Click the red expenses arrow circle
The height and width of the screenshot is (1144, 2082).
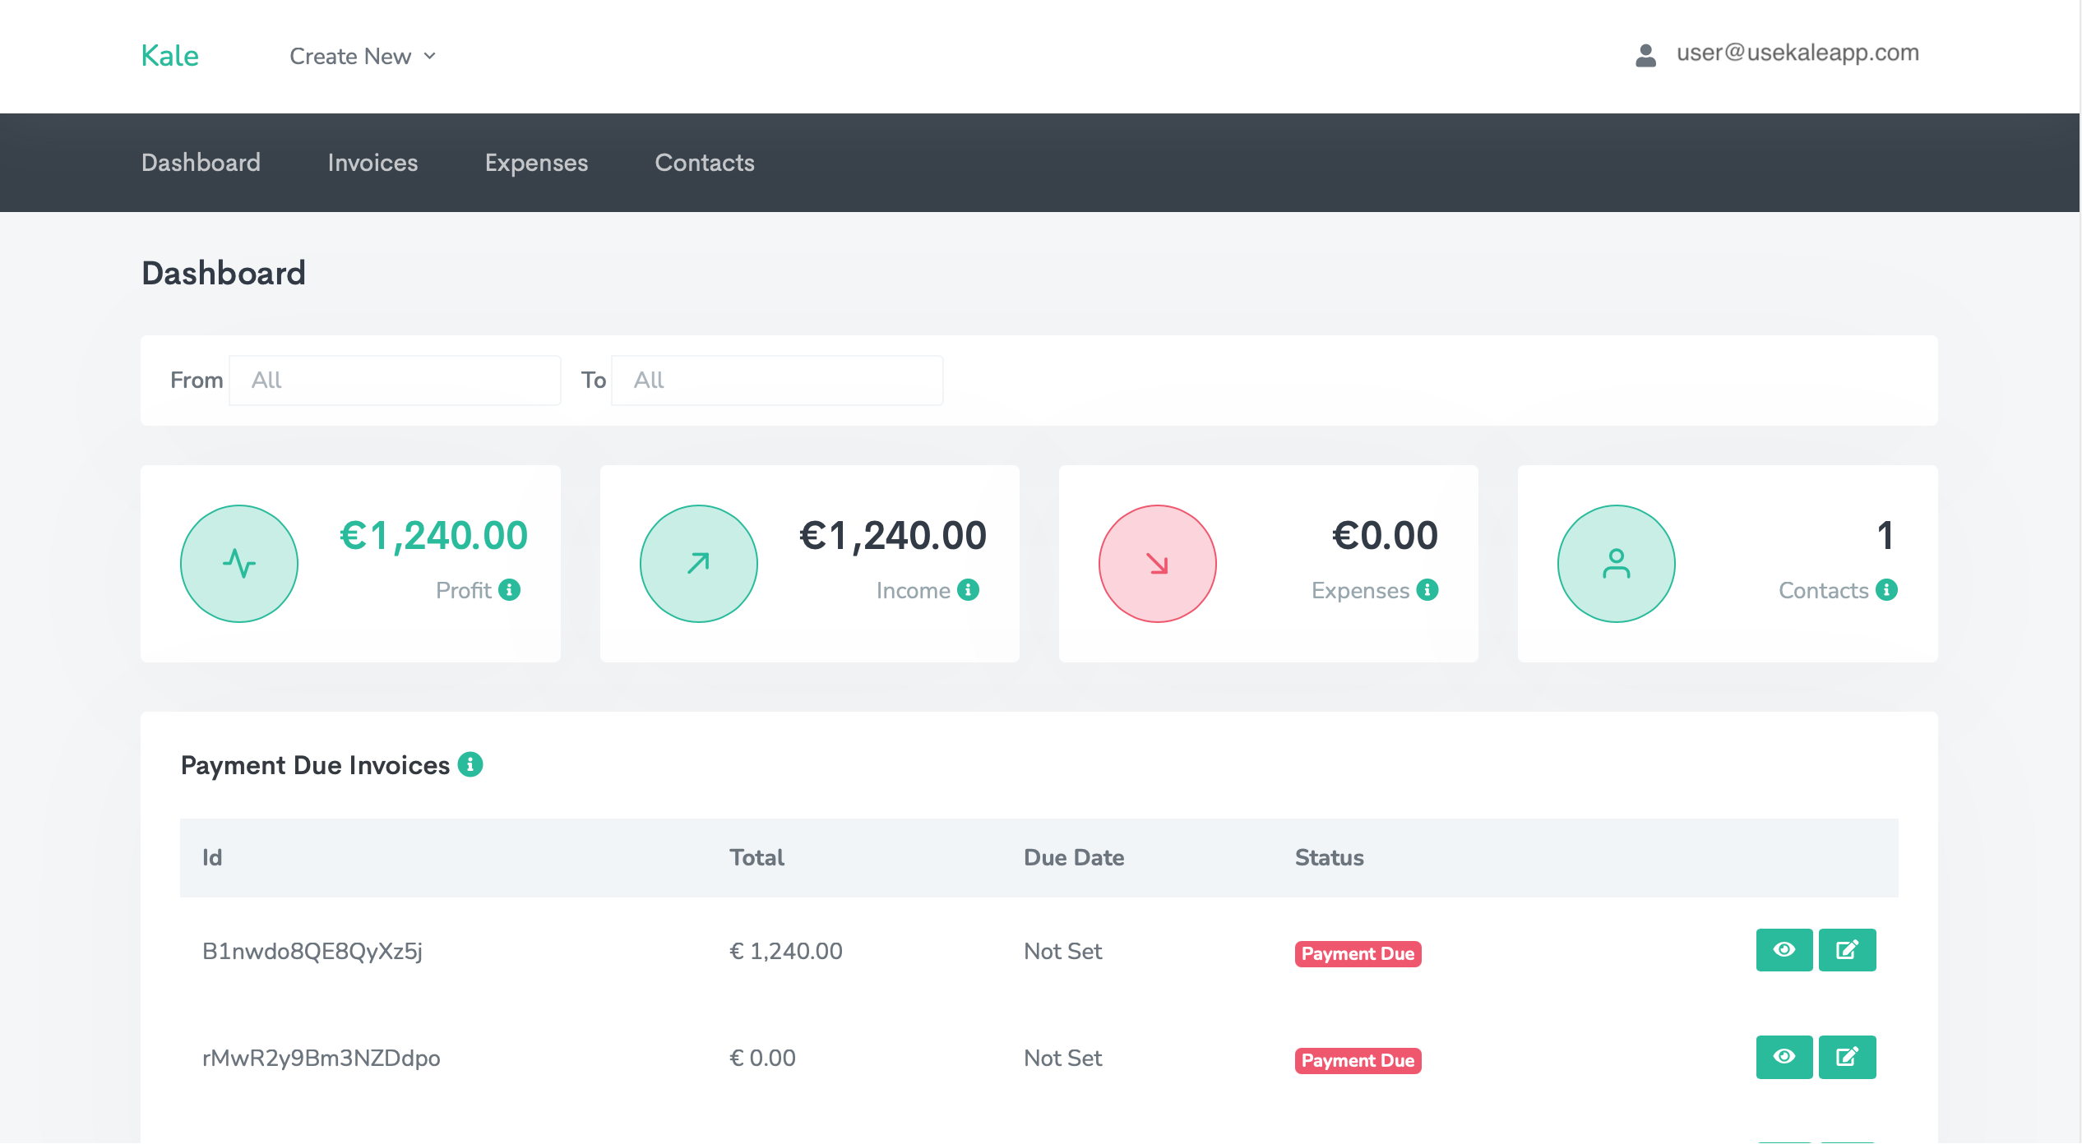coord(1157,564)
